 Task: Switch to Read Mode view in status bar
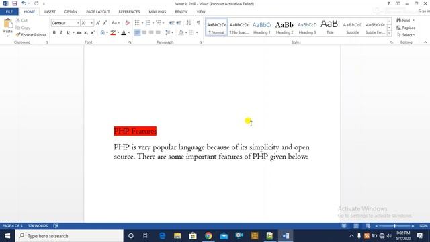344,226
